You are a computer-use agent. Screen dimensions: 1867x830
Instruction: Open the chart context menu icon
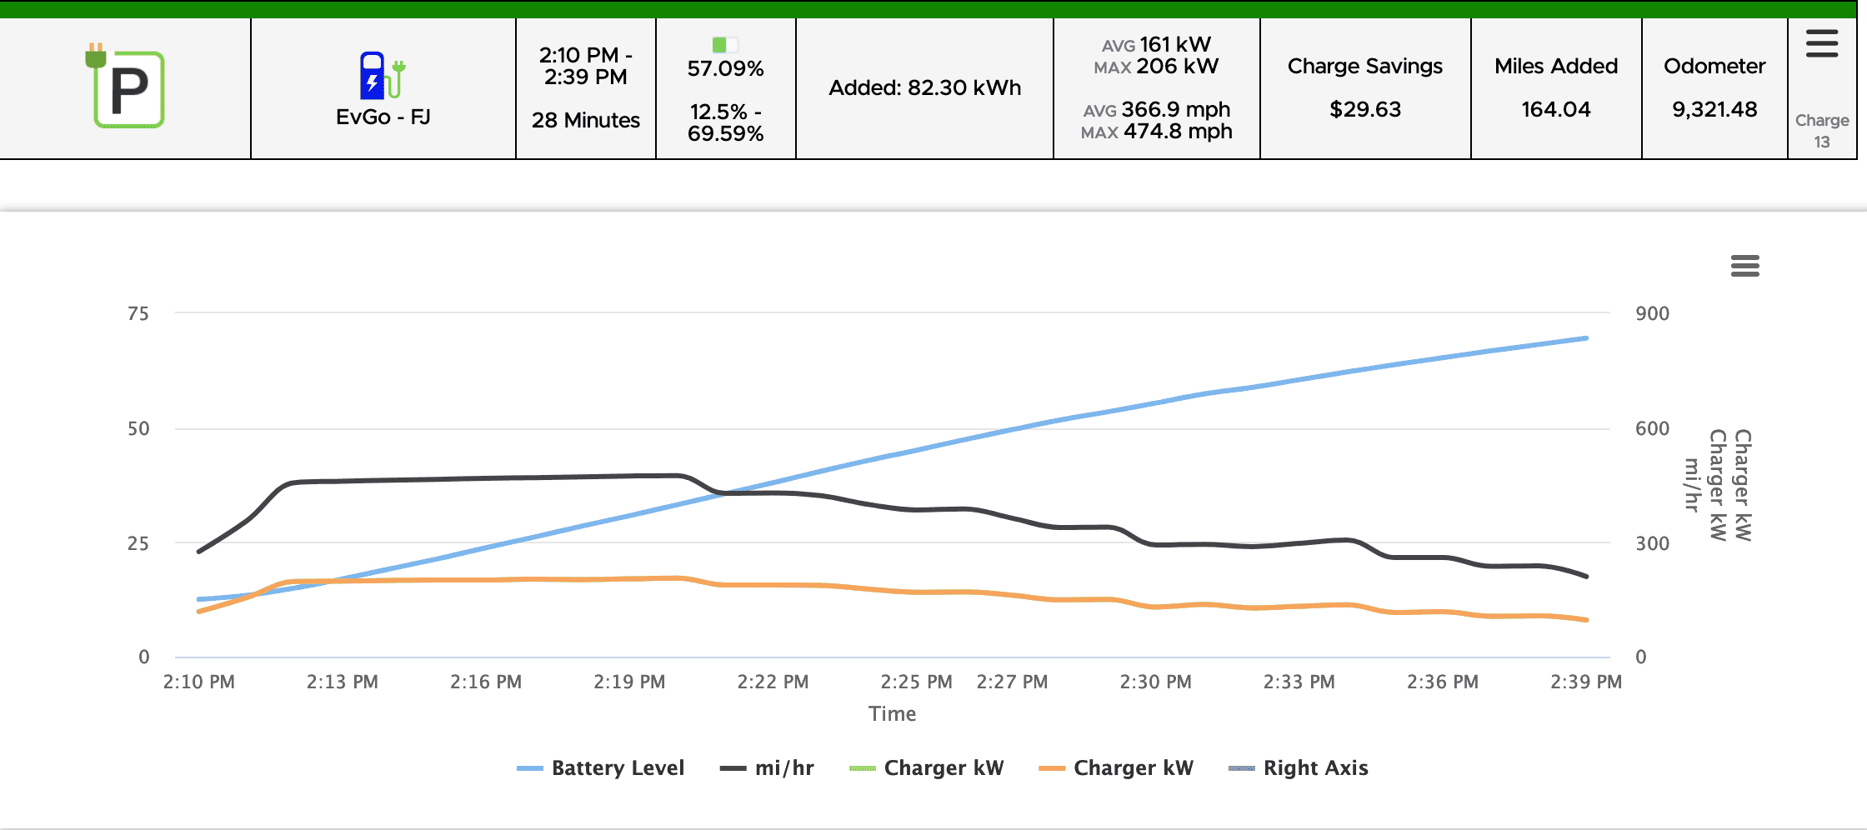[1744, 266]
